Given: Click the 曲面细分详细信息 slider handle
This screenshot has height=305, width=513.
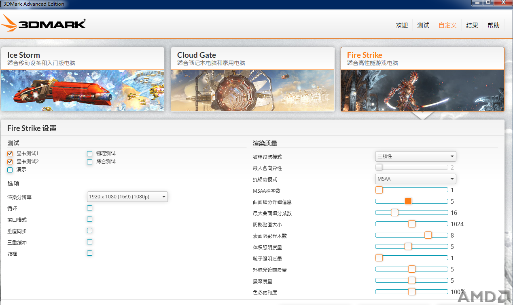Looking at the screenshot, I should 408,201.
